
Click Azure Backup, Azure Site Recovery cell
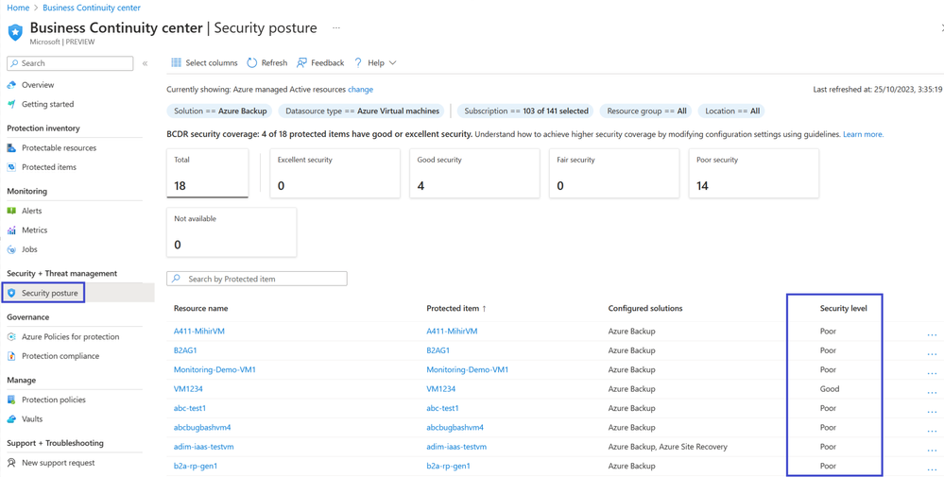pos(668,447)
